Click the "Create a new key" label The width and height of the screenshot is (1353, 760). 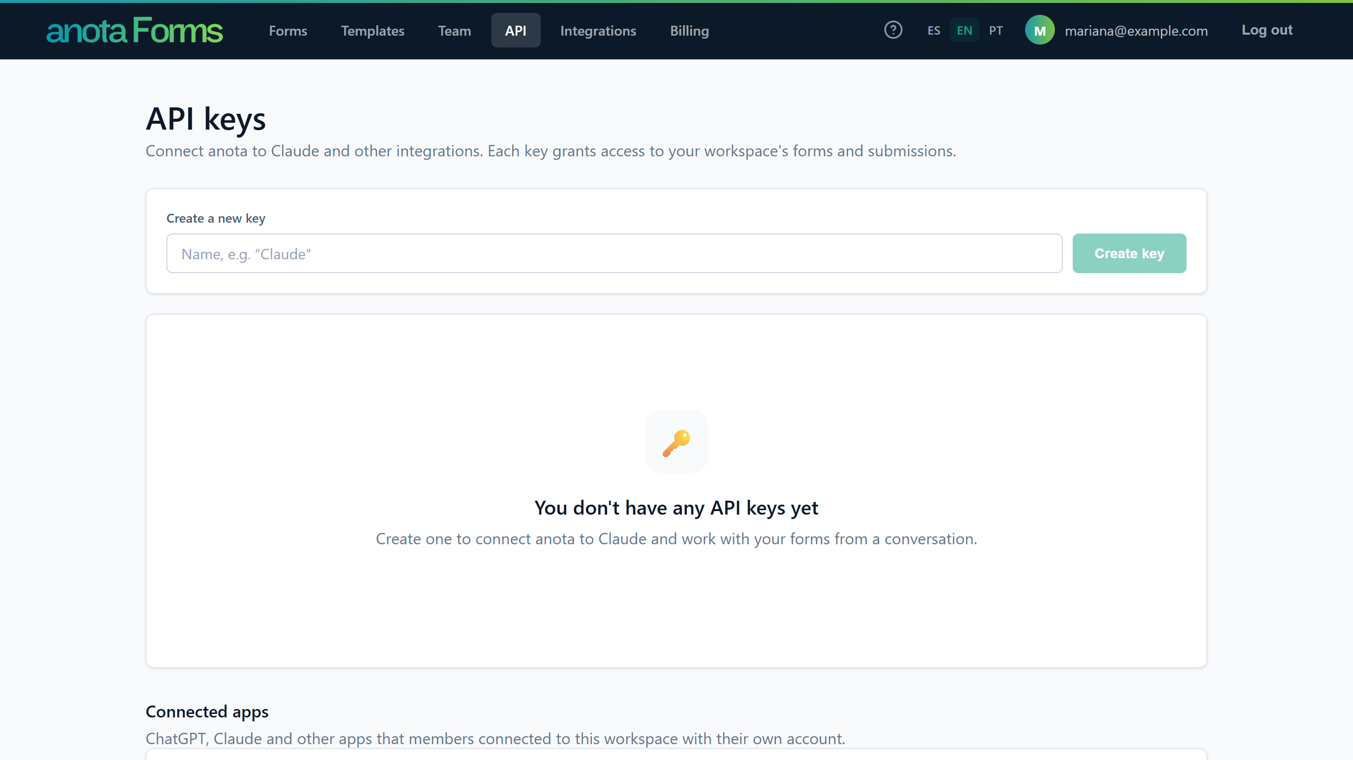215,218
